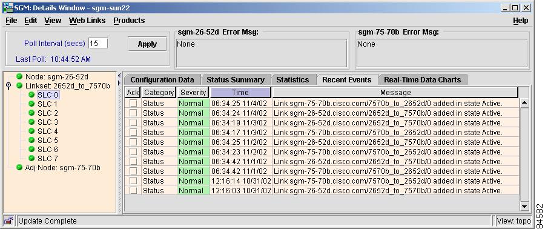This screenshot has width=545, height=229.
Task: Sort events by the Time column header
Action: click(240, 93)
